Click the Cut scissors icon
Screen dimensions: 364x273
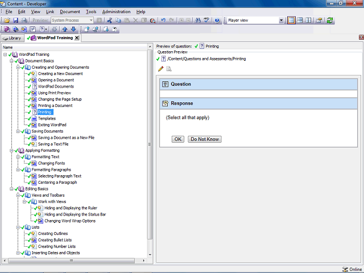point(110,20)
